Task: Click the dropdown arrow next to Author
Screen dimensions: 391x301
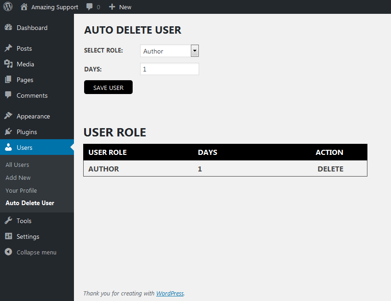Action: tap(195, 51)
